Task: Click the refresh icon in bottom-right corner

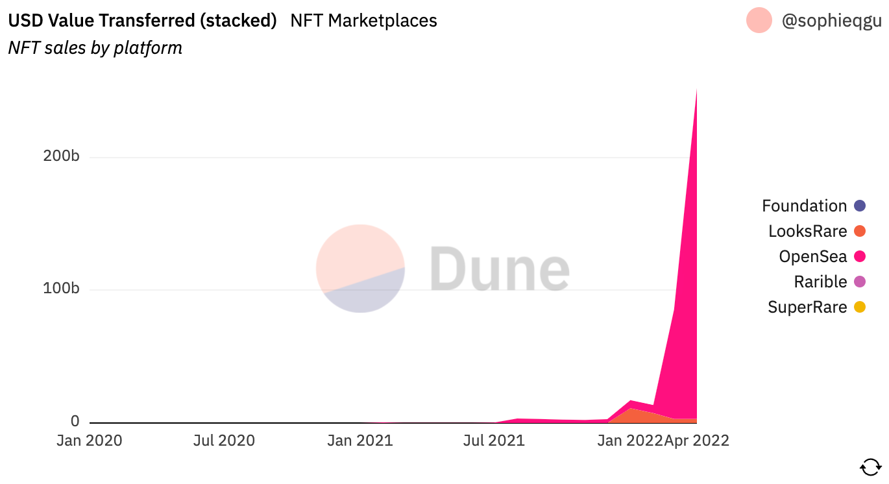Action: 870,467
